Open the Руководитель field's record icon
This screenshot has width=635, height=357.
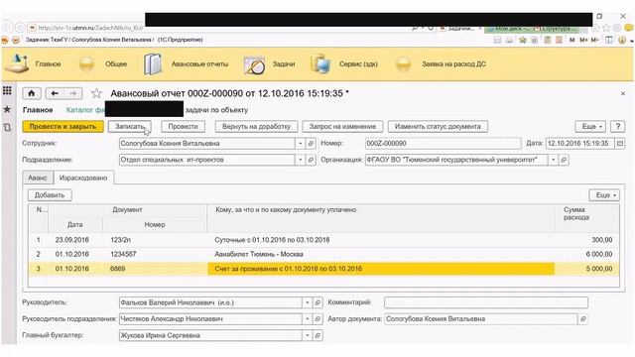[317, 302]
